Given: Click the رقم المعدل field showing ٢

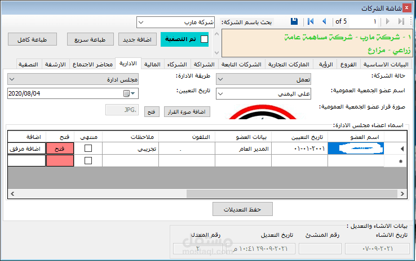Looking at the screenshot, I should [x=198, y=249].
